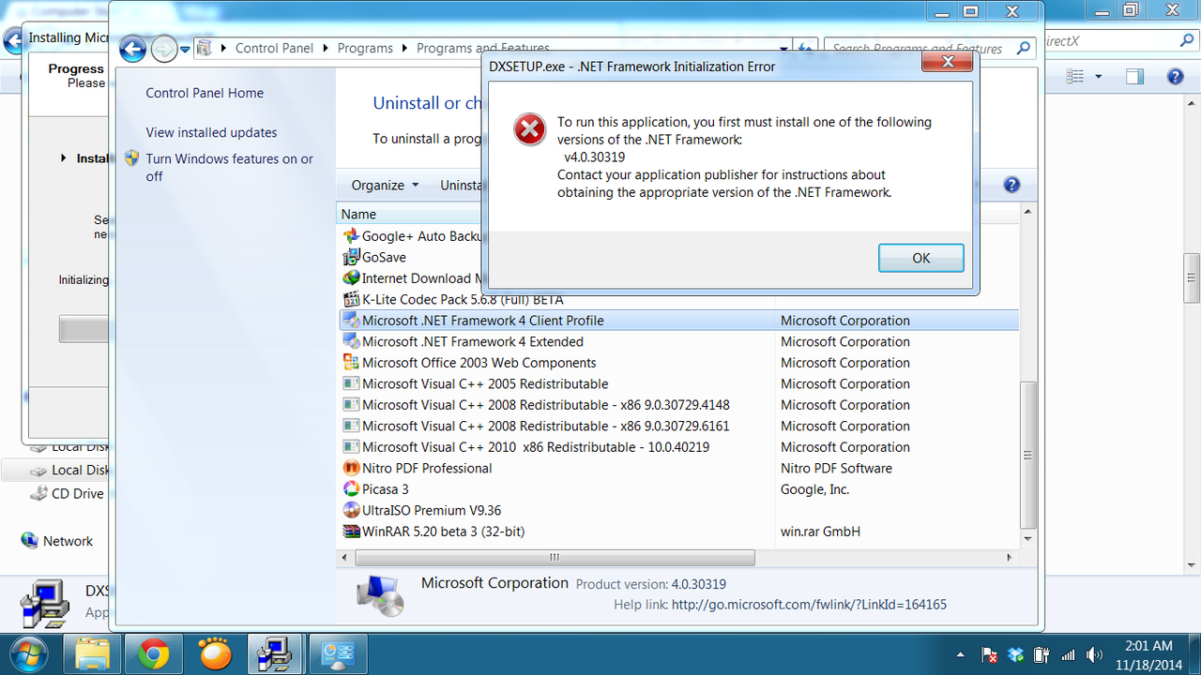Image resolution: width=1201 pixels, height=675 pixels.
Task: Open the orange application on the taskbar
Action: pyautogui.click(x=215, y=653)
